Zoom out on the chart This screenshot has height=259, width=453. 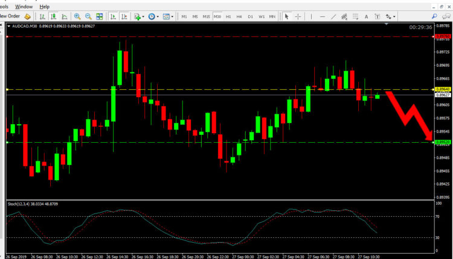click(x=88, y=17)
